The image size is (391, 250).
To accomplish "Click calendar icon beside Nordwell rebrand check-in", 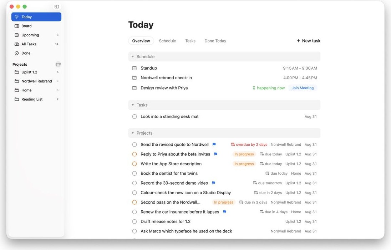I will (x=134, y=77).
